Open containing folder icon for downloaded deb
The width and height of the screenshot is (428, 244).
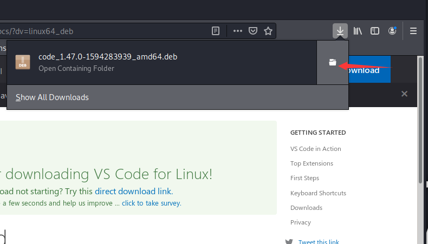[x=332, y=62]
